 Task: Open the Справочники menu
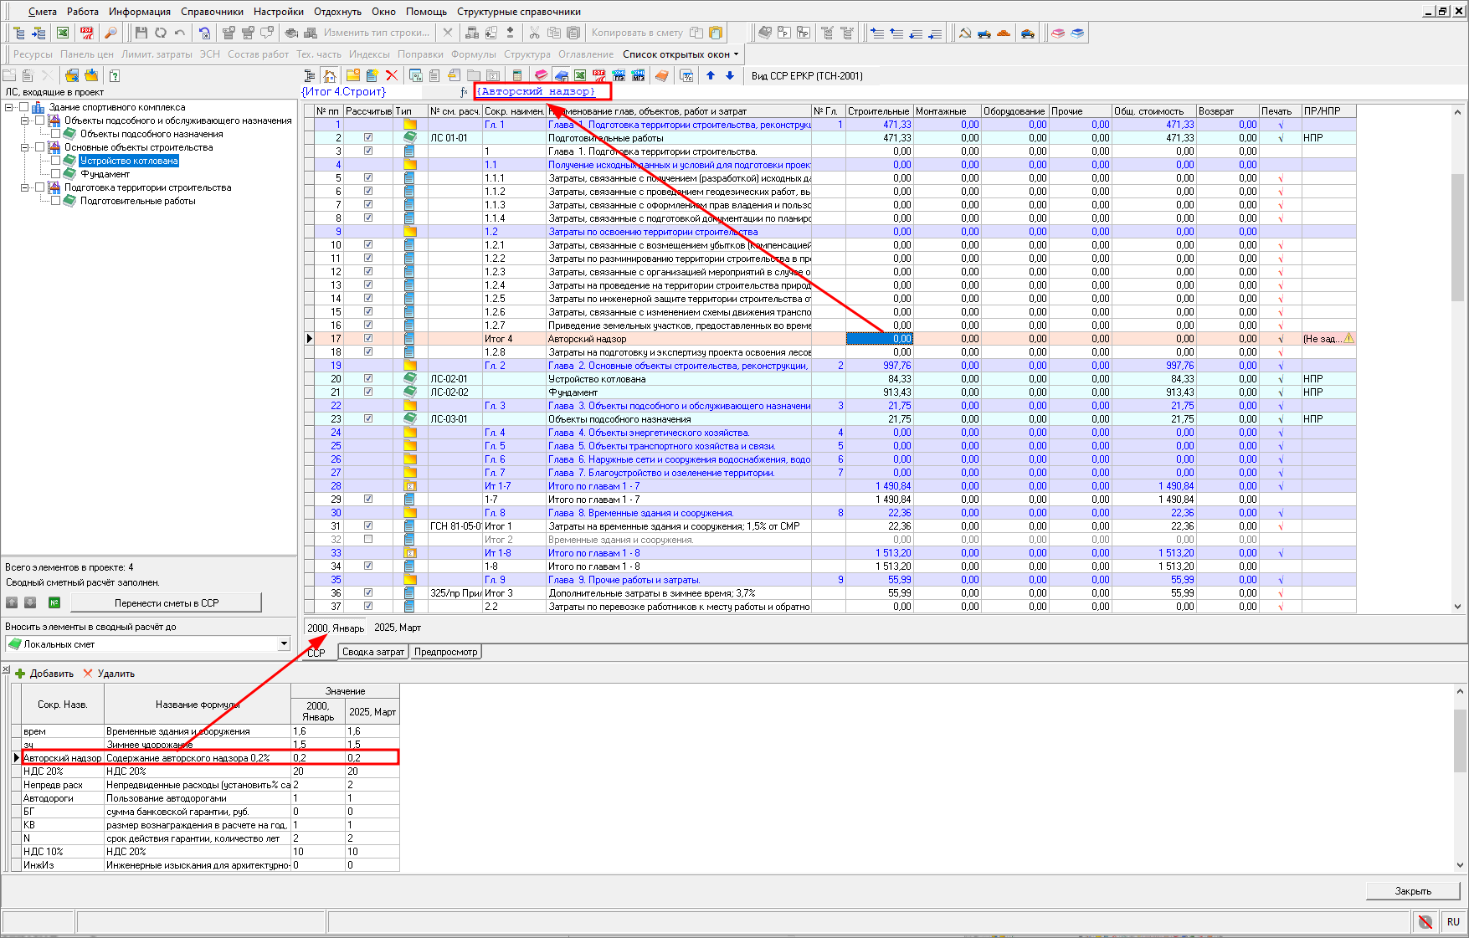click(x=212, y=12)
